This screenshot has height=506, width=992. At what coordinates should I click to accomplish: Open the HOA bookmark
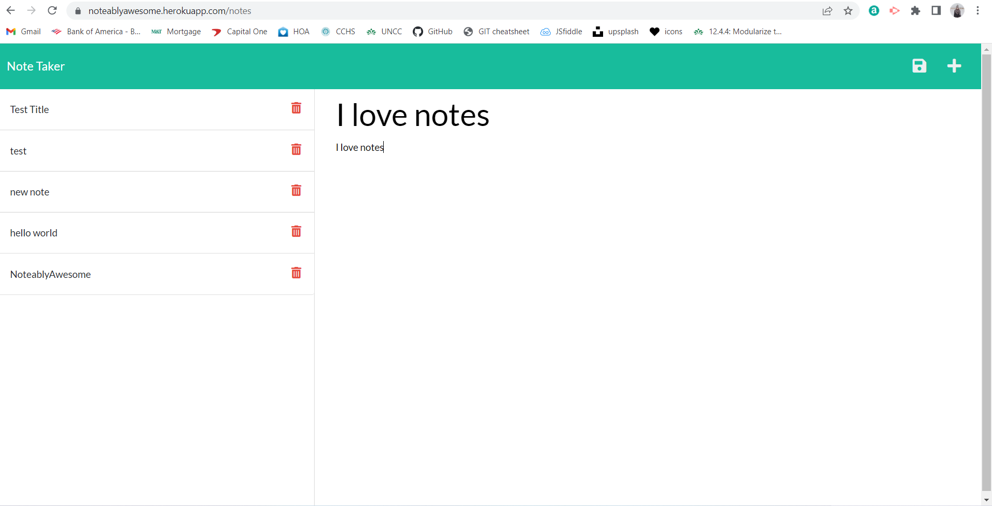coord(294,32)
